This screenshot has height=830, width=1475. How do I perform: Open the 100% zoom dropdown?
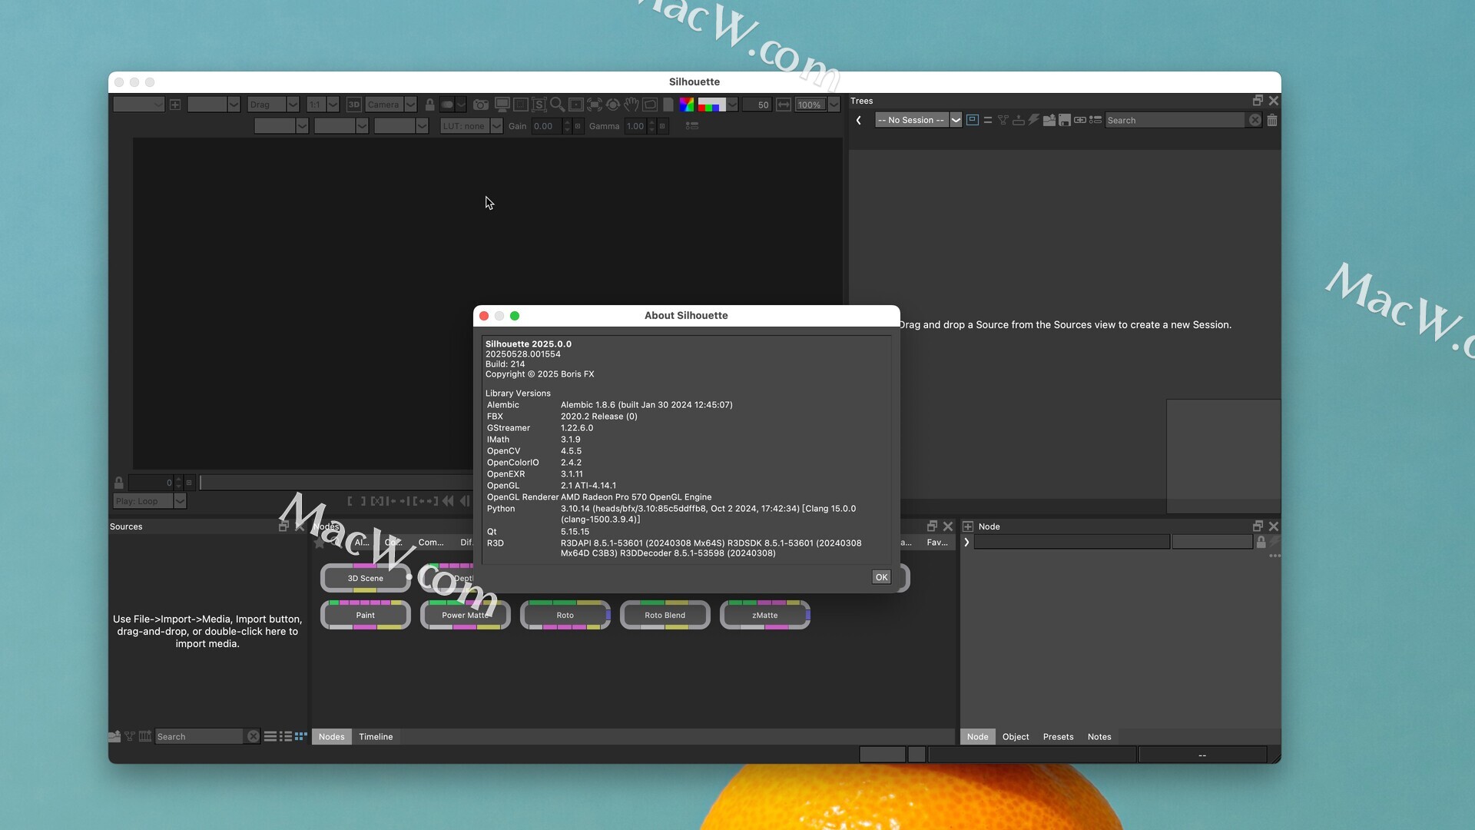817,105
